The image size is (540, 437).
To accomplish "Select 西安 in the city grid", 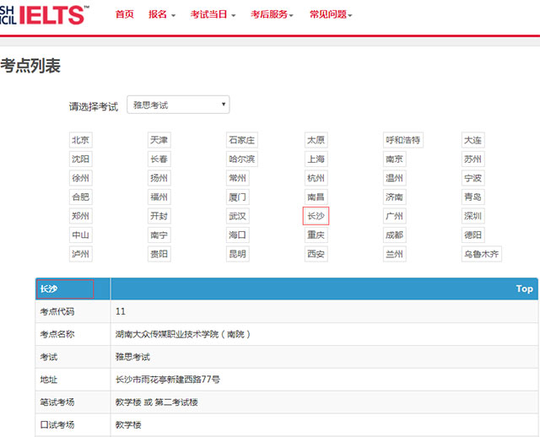I will click(x=316, y=254).
